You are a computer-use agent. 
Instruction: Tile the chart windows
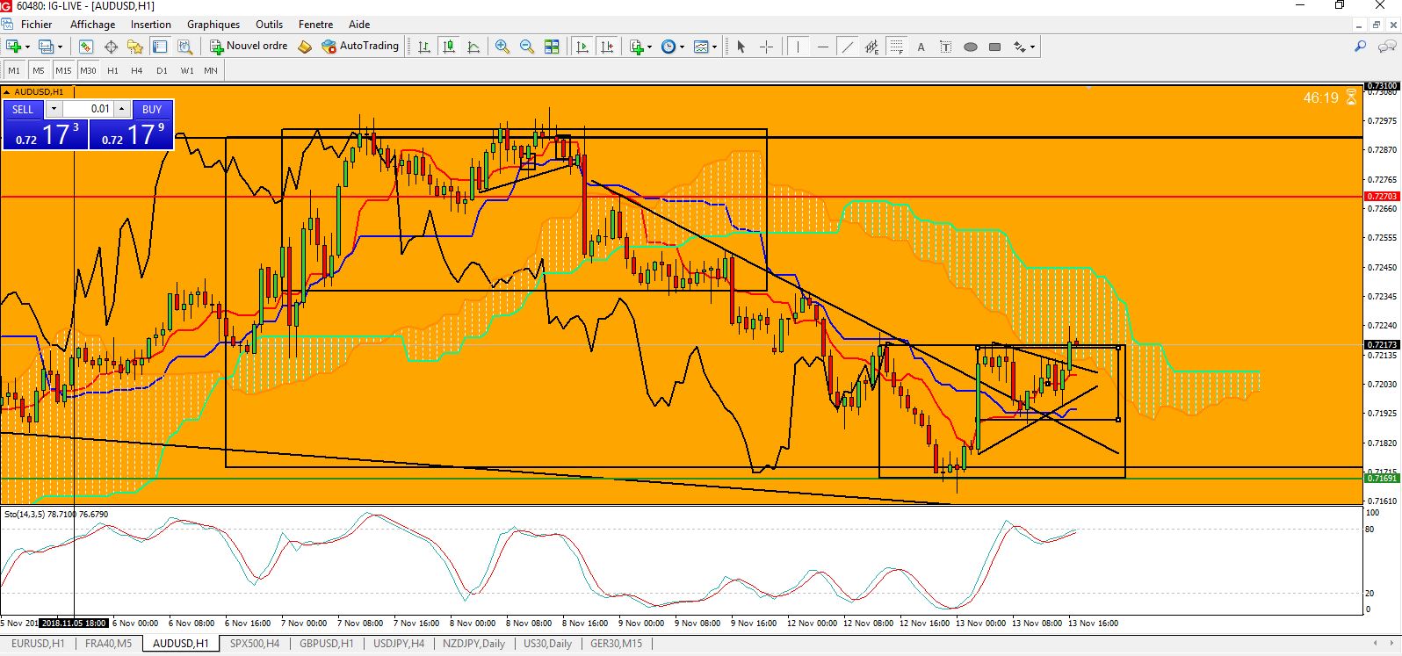552,47
